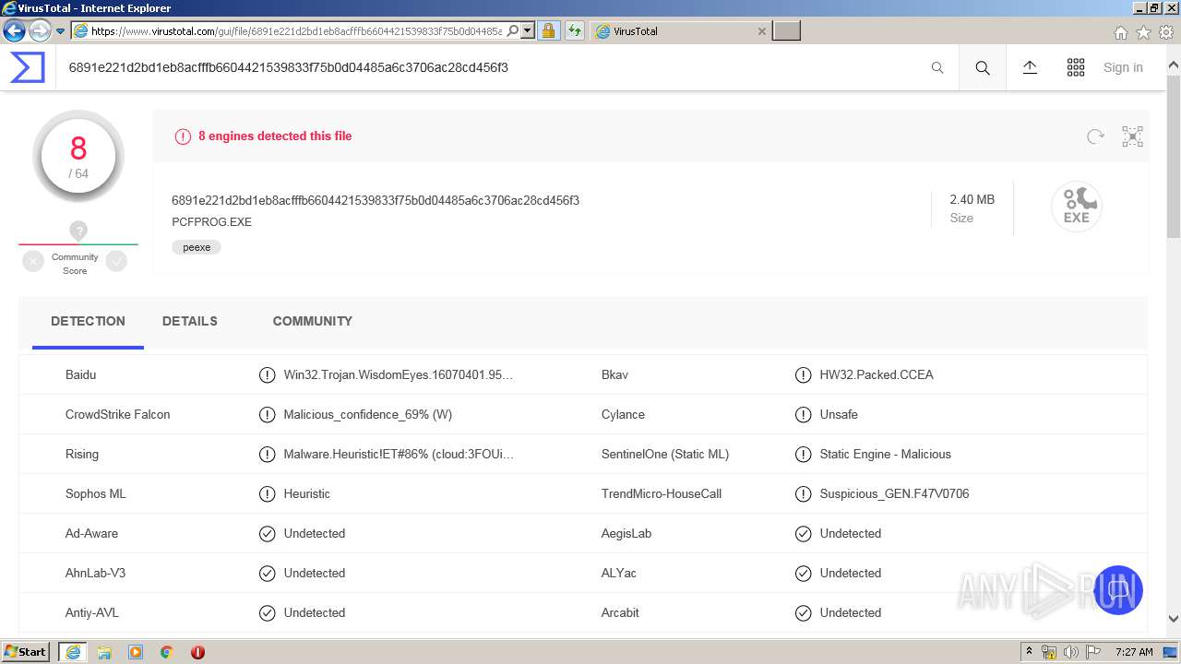Click the upload file icon

point(1030,67)
